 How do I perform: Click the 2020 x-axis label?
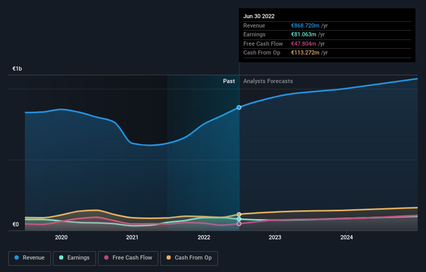[61, 237]
